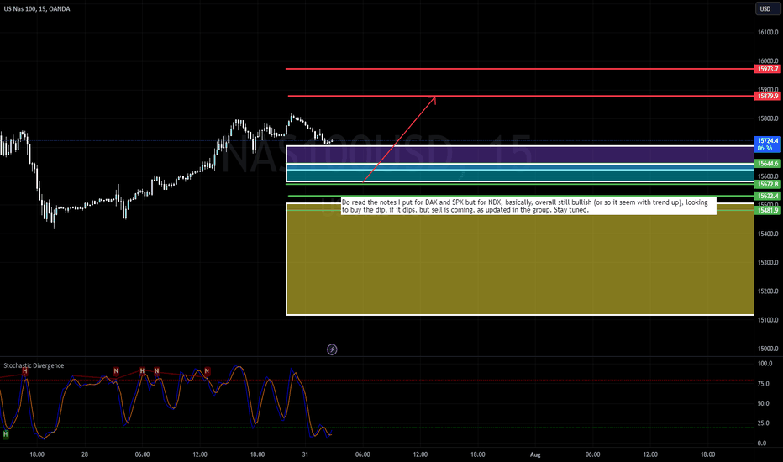Viewport: 783px width, 462px height.
Task: Select the green H divergence marker
Action: pyautogui.click(x=6, y=434)
